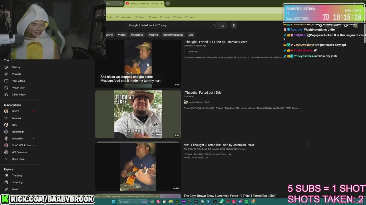Expand the You section chevron

11,60
